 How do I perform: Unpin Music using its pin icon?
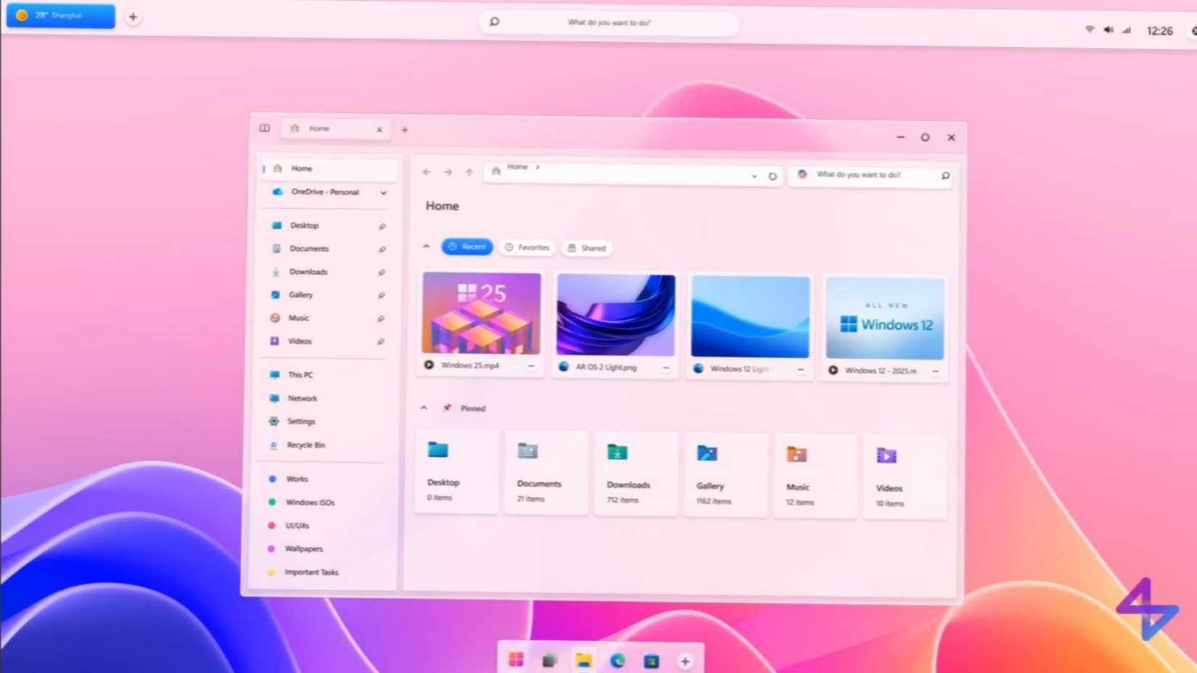coord(380,318)
